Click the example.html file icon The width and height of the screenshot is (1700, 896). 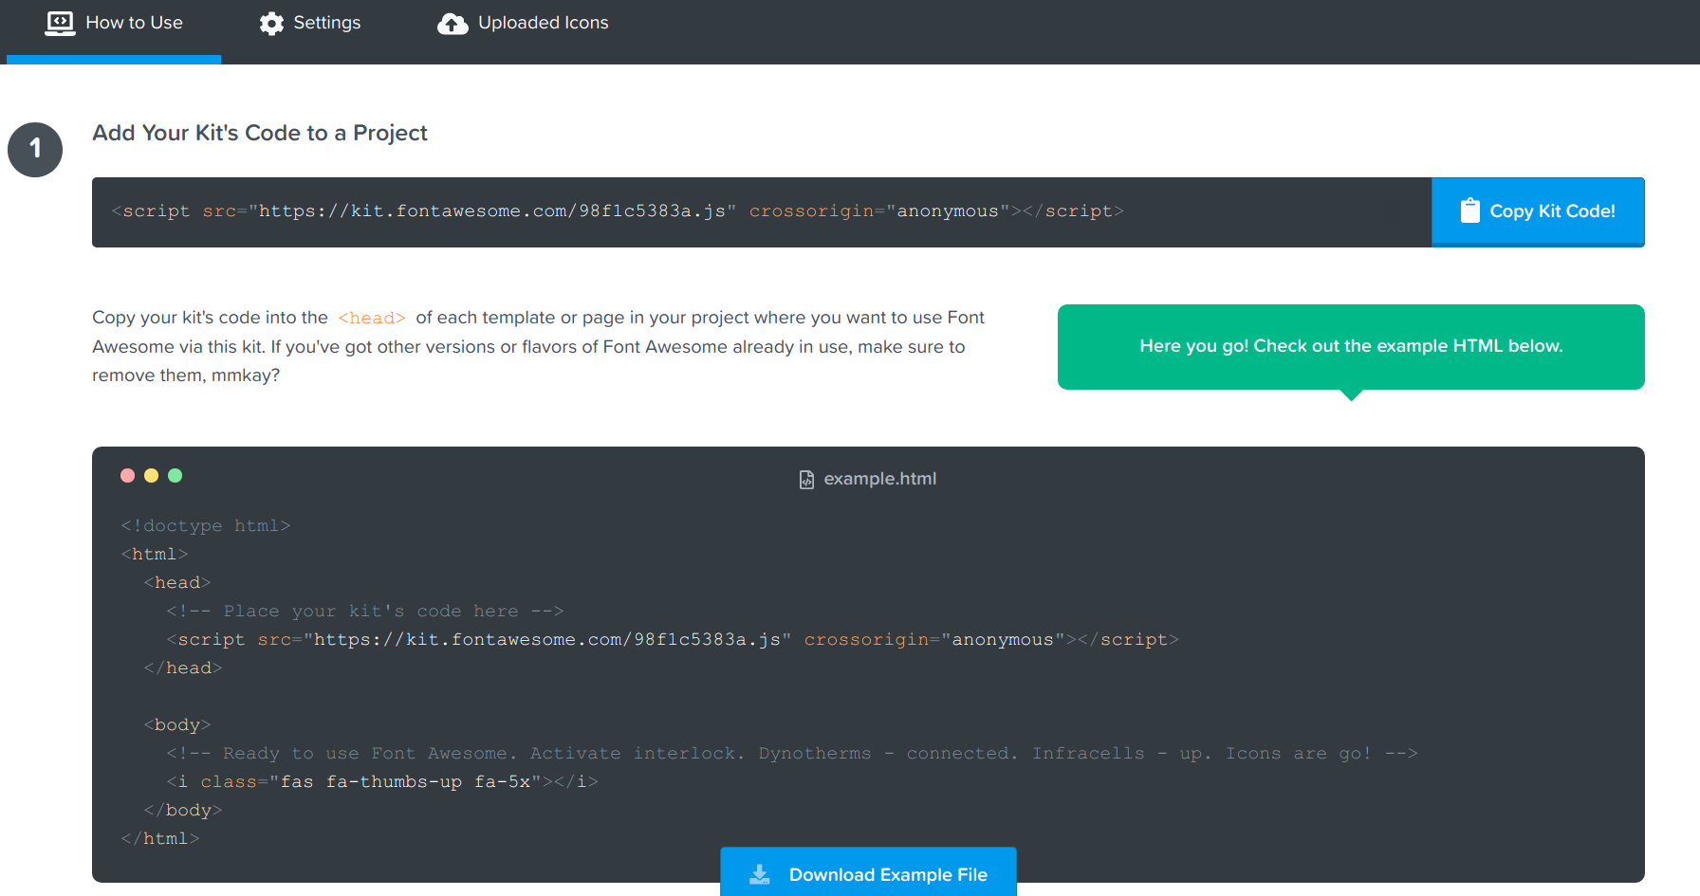point(806,480)
